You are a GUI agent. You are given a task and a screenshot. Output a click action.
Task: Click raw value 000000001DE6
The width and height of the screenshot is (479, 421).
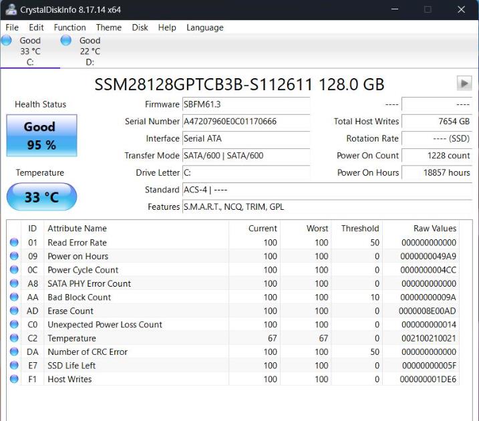click(428, 380)
